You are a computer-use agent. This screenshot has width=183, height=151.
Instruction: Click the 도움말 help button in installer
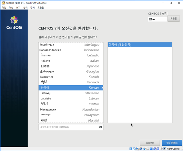pos(174,18)
